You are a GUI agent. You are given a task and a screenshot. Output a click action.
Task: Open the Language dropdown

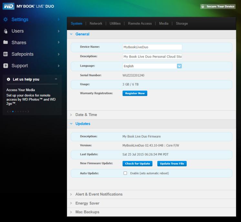[x=179, y=66]
